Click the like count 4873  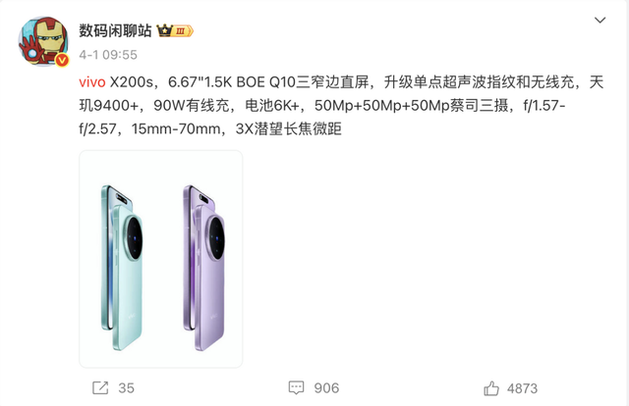[x=522, y=388]
